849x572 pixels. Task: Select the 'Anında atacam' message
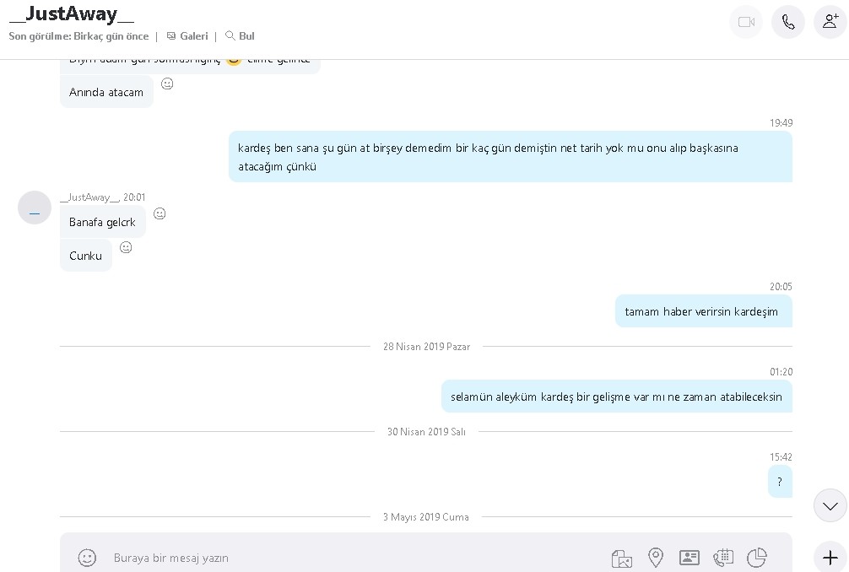click(x=106, y=92)
